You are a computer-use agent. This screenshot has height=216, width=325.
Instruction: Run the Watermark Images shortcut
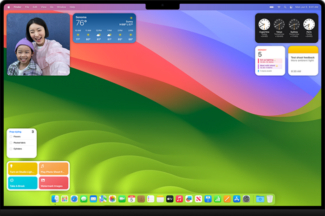pyautogui.click(x=54, y=183)
